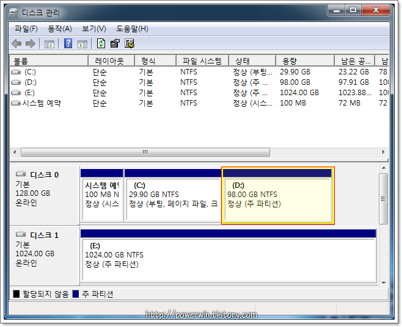Click the horizontal scrollbar left arrow
The height and width of the screenshot is (327, 402).
[x=15, y=152]
